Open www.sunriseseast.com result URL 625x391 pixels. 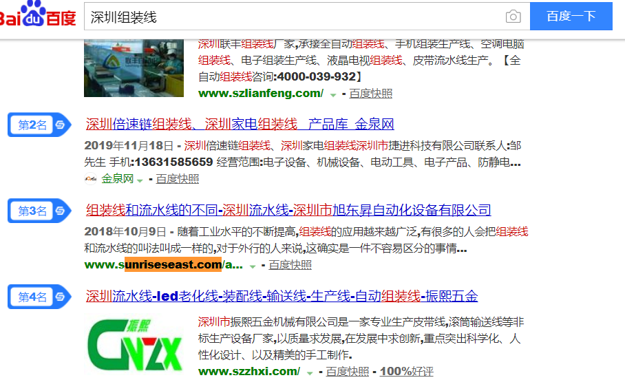(x=163, y=264)
